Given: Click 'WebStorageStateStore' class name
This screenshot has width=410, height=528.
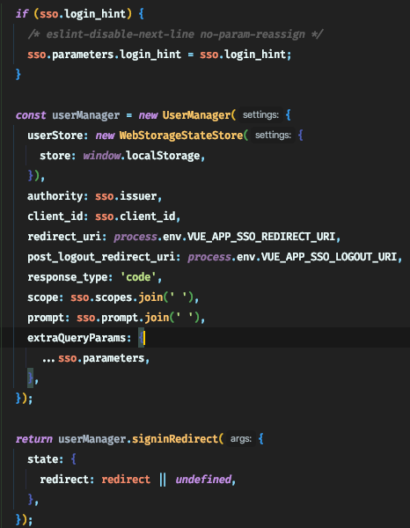Looking at the screenshot, I should coord(181,136).
